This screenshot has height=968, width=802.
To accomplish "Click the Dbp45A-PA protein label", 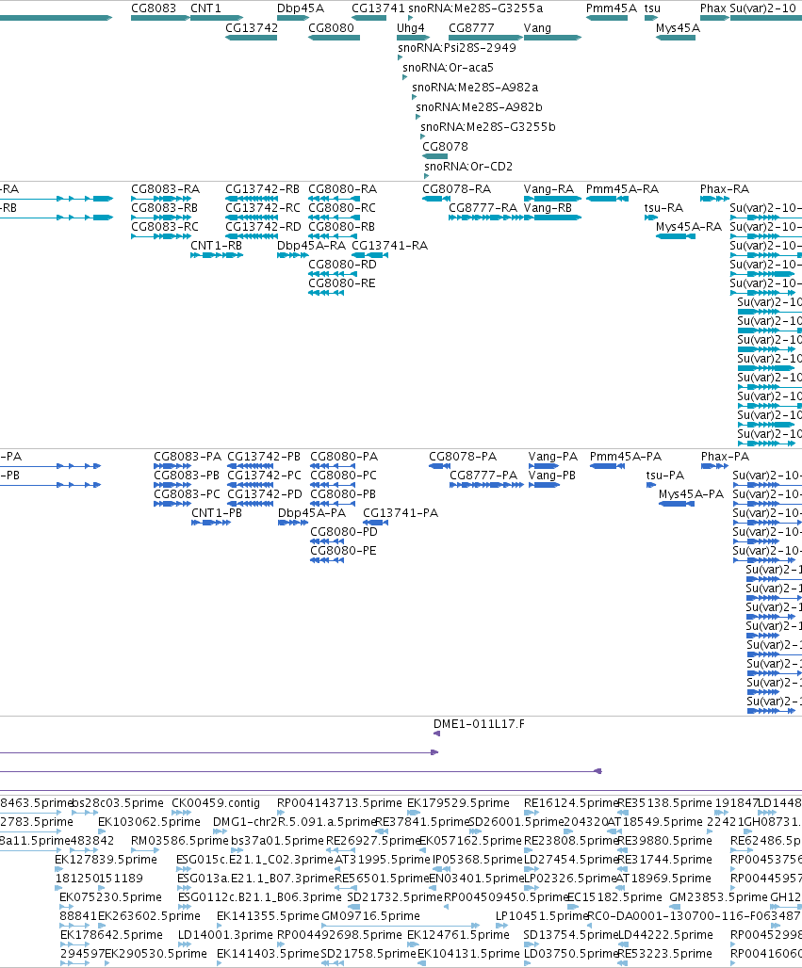I will coord(312,513).
